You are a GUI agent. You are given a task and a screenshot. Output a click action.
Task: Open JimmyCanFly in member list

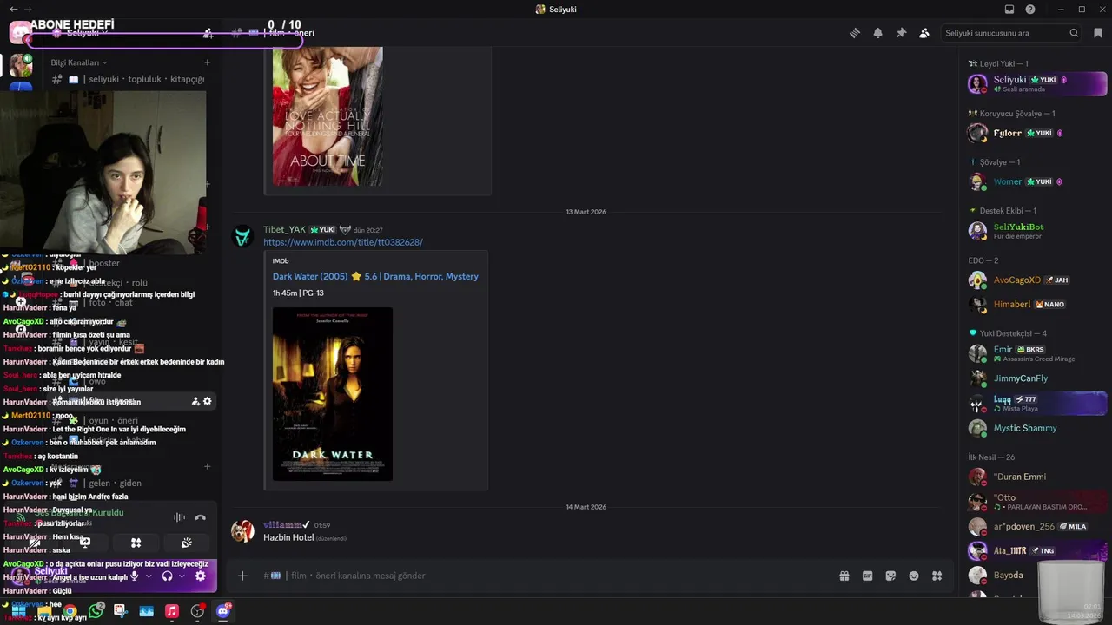(x=1036, y=378)
